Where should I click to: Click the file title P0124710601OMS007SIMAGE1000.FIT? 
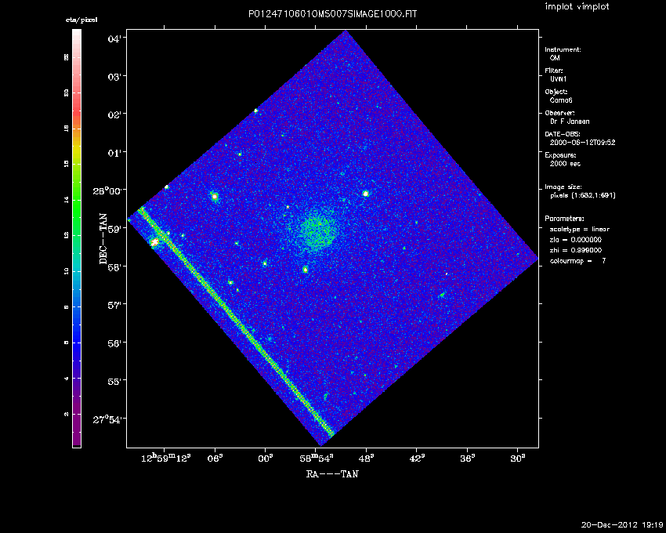(x=332, y=14)
